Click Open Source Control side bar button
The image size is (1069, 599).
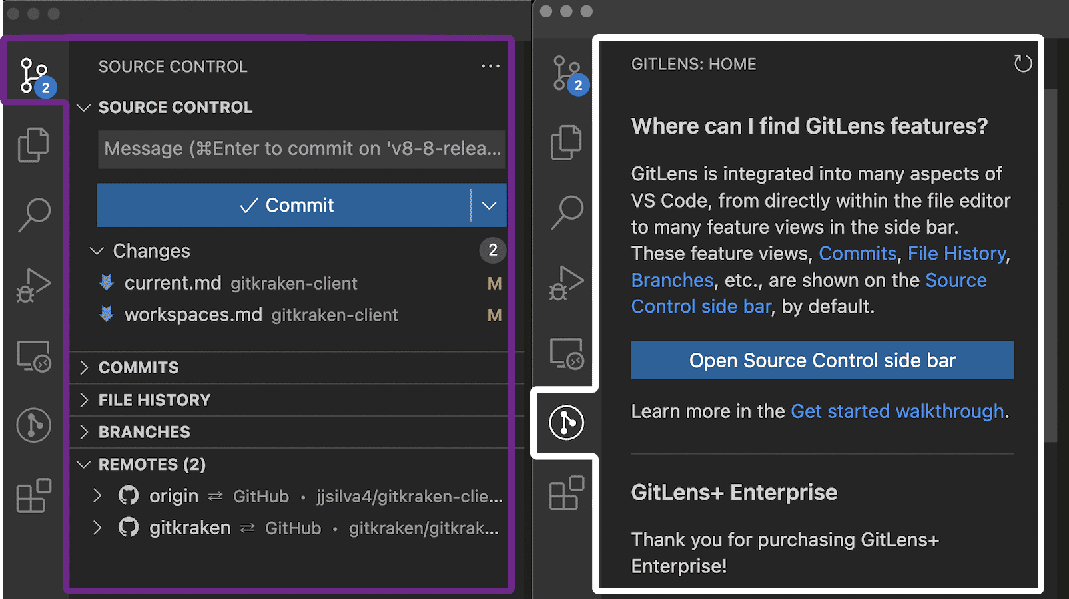823,360
